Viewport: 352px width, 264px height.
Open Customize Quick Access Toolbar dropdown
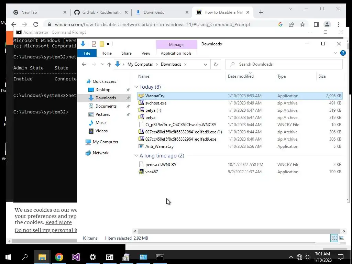(108, 44)
